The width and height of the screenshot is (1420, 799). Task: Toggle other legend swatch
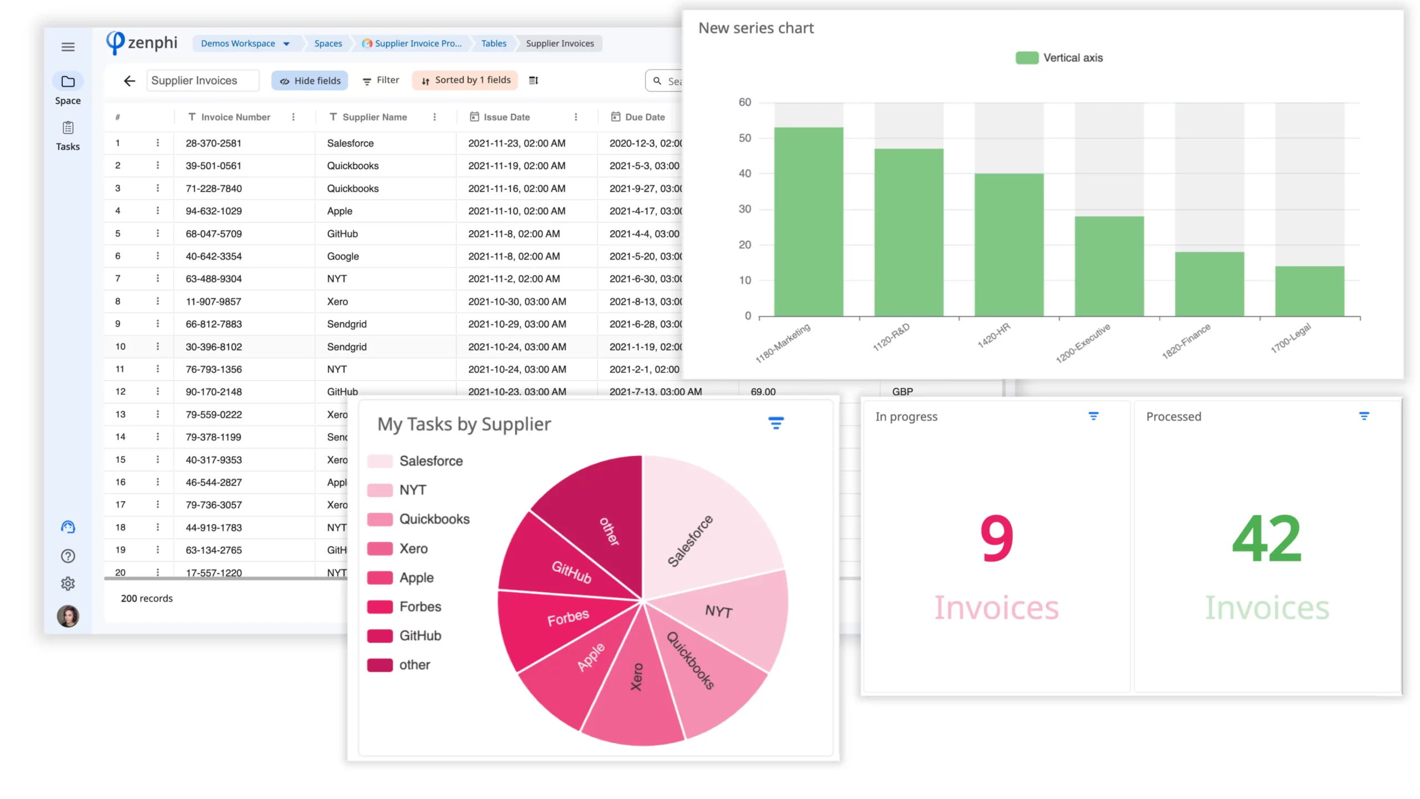point(379,665)
